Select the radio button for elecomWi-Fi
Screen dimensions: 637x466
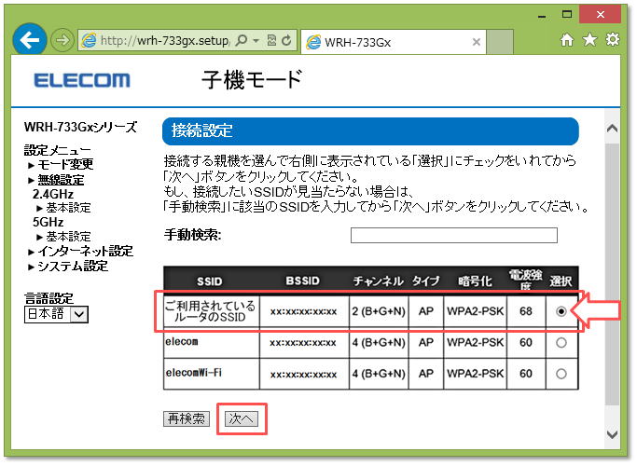click(561, 374)
